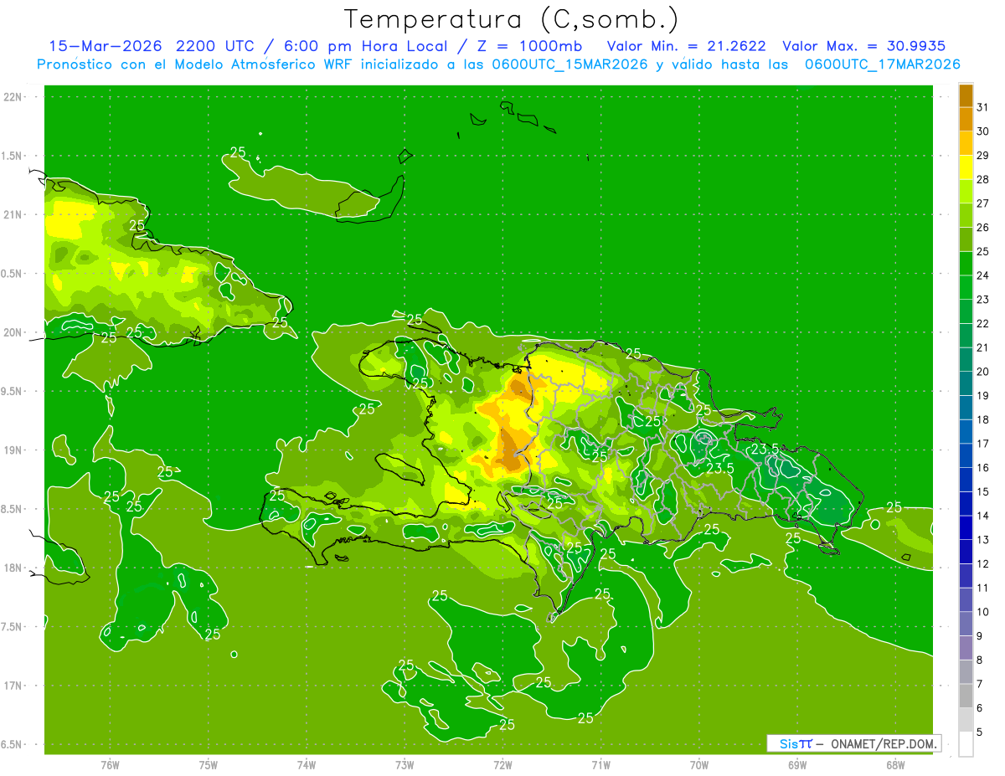Click the '22N' latitude axis label
Image resolution: width=1005 pixels, height=776 pixels.
coord(14,97)
